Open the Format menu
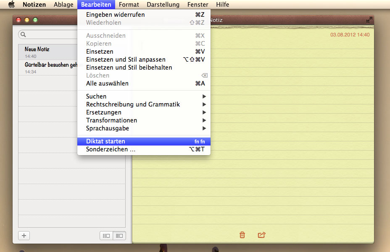Image resolution: width=390 pixels, height=252 pixels. click(129, 5)
